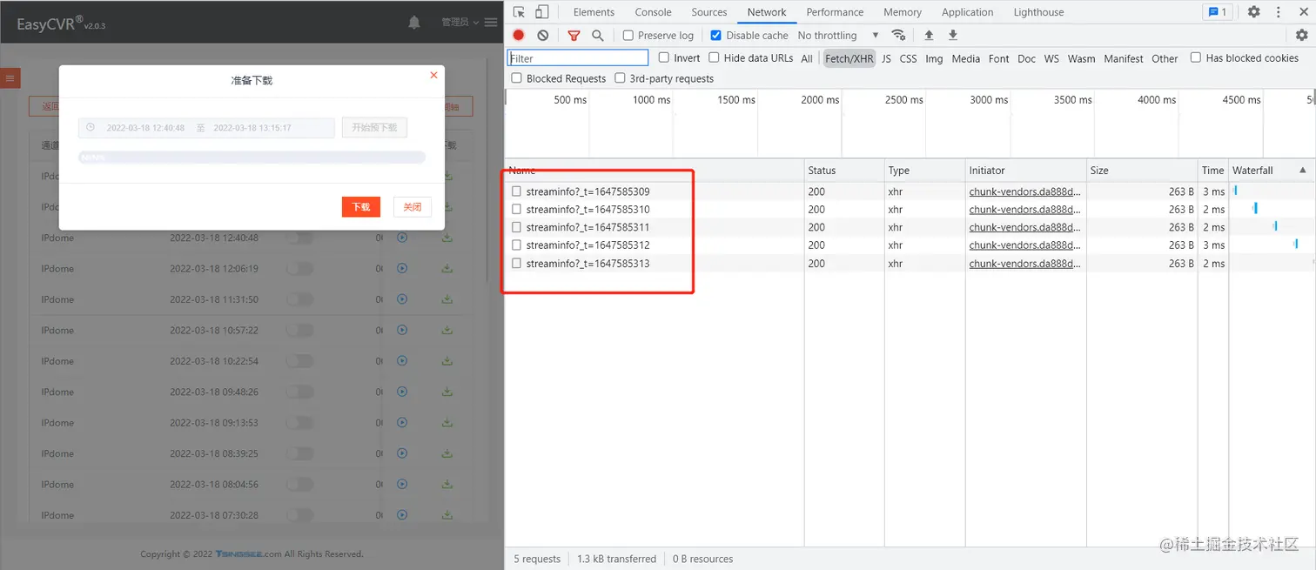Image resolution: width=1316 pixels, height=570 pixels.
Task: Select the Fetch/XHR request filter
Action: tap(849, 58)
